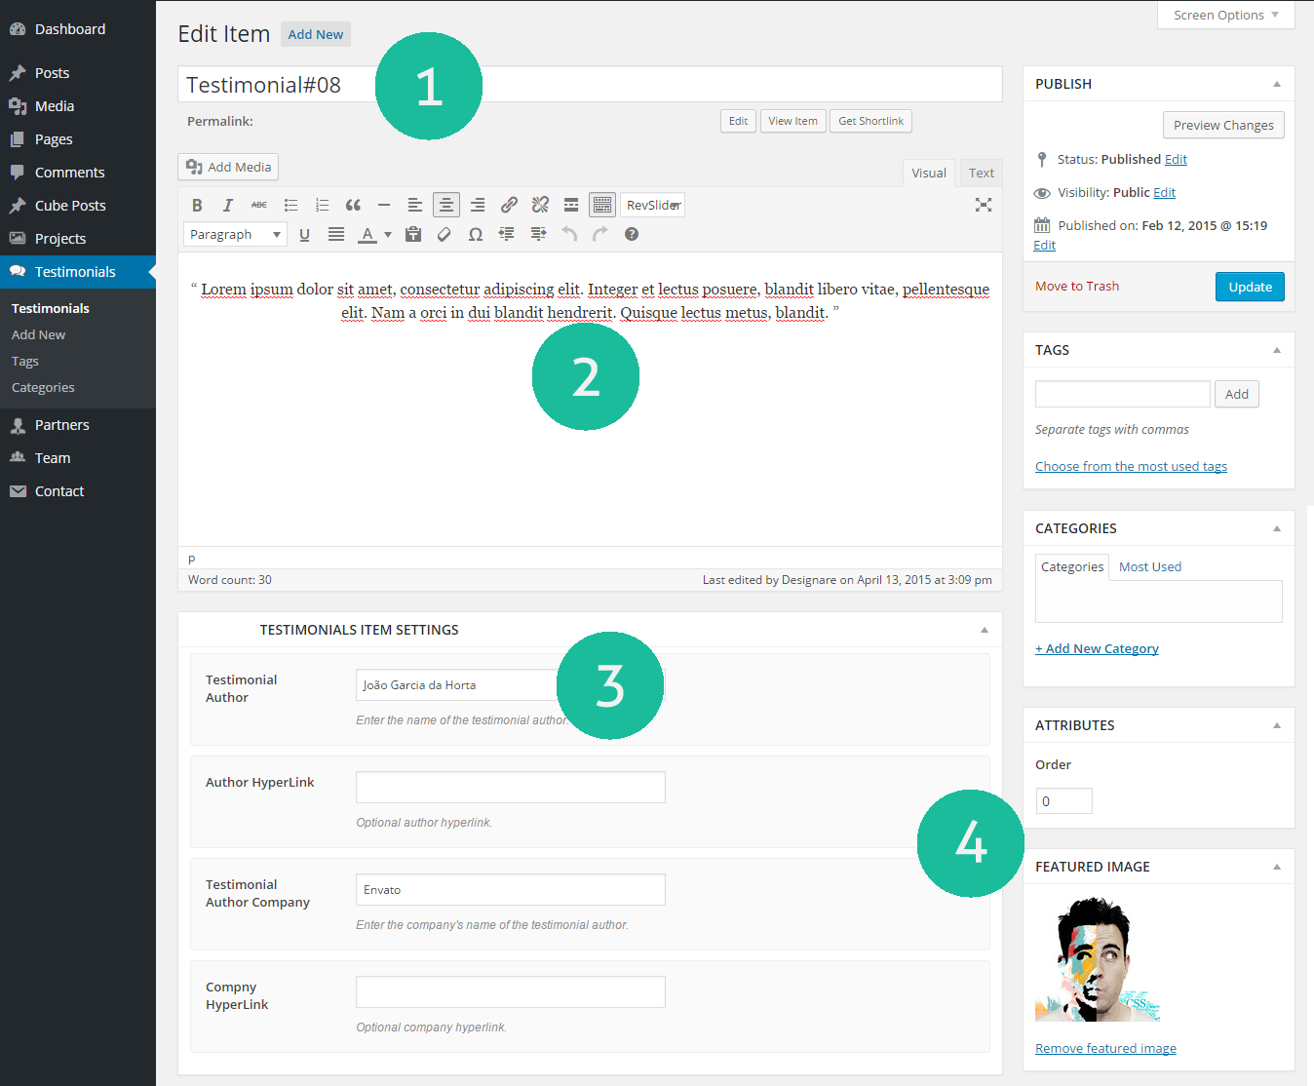The image size is (1314, 1086).
Task: Toggle center text alignment
Action: tap(446, 205)
